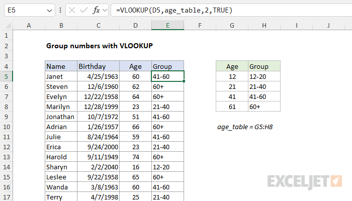
Task: Select birthday cell '1/26/1957'
Action: coord(99,127)
